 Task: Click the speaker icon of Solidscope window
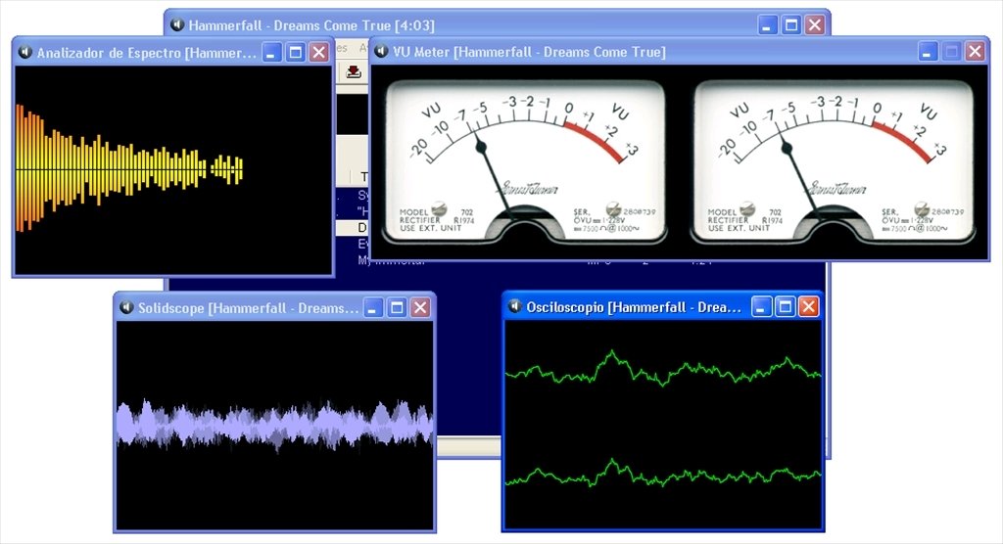point(126,307)
